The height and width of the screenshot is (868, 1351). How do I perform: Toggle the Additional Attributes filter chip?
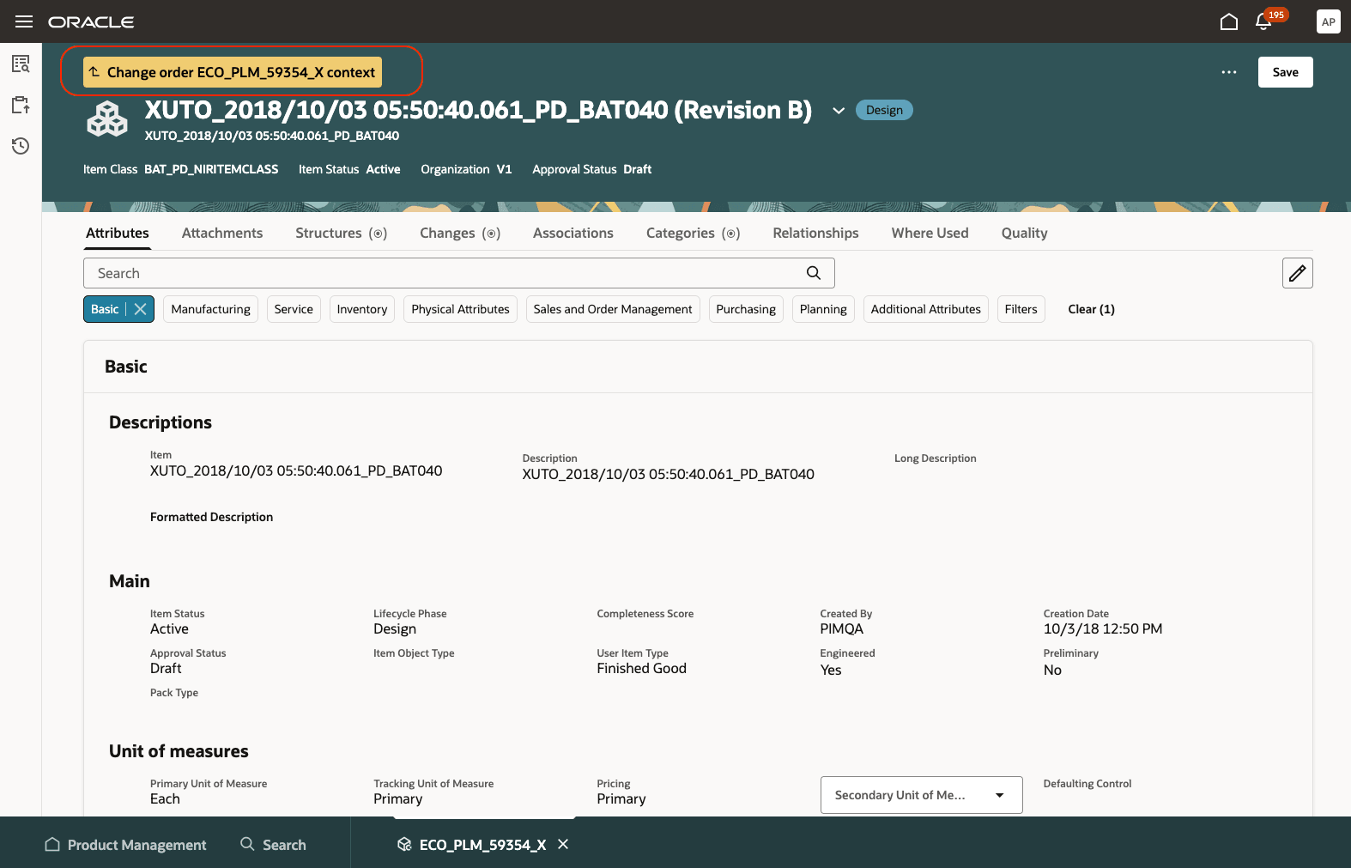pos(926,309)
